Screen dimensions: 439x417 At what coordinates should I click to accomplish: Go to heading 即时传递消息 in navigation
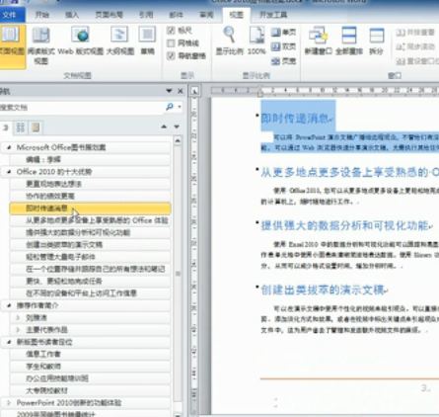coord(90,208)
